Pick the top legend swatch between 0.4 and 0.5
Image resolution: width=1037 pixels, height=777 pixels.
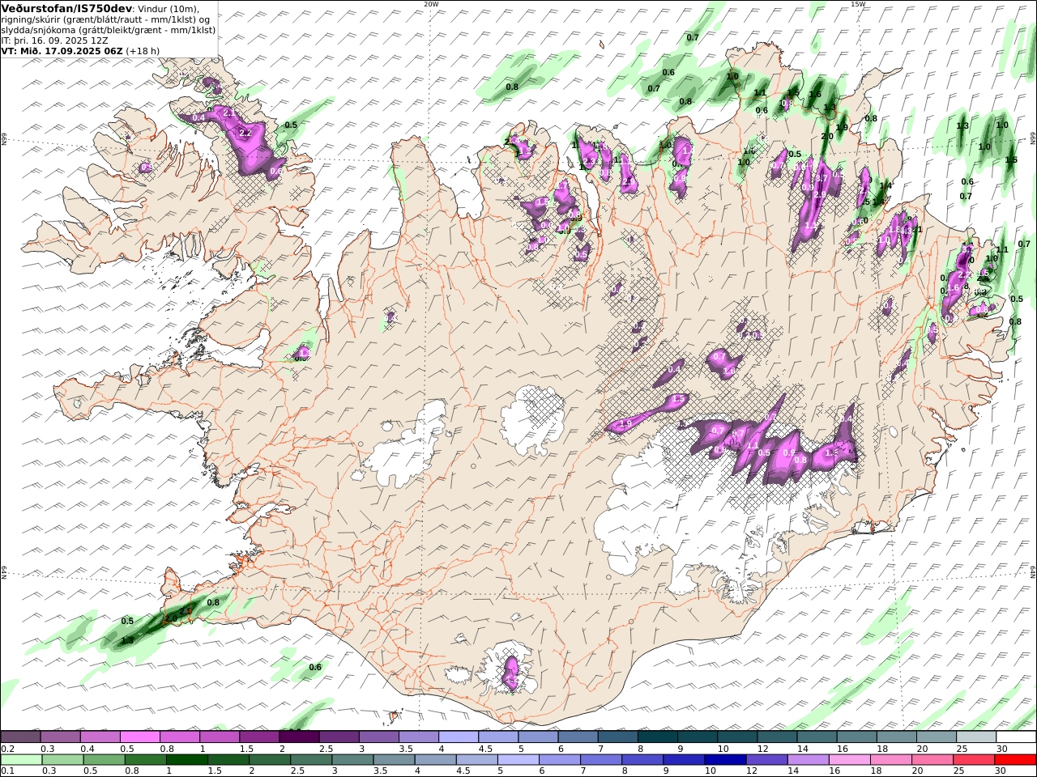(100, 737)
